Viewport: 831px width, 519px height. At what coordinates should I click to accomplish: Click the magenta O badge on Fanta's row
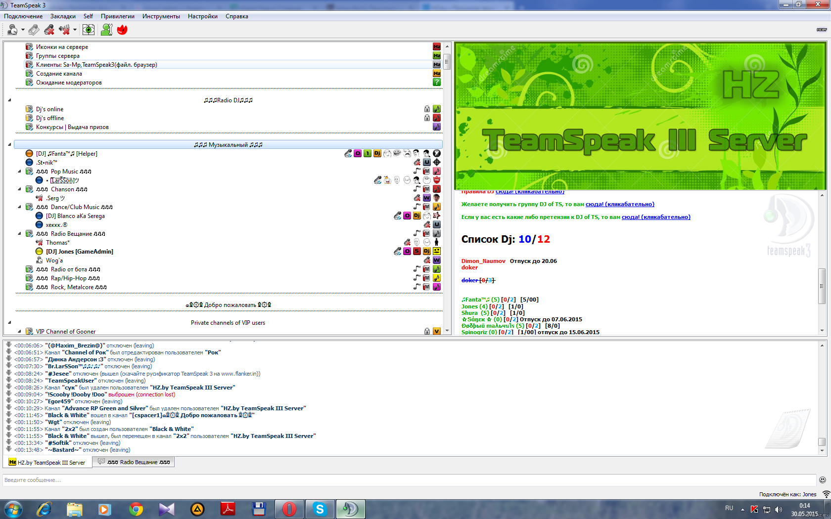click(358, 154)
